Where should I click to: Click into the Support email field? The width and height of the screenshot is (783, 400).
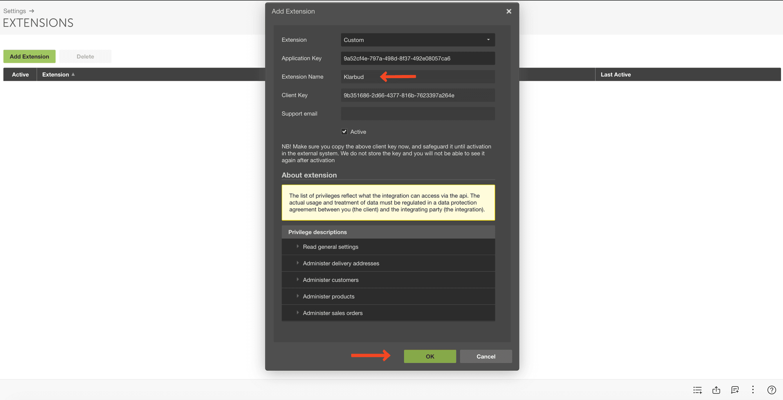(x=418, y=114)
